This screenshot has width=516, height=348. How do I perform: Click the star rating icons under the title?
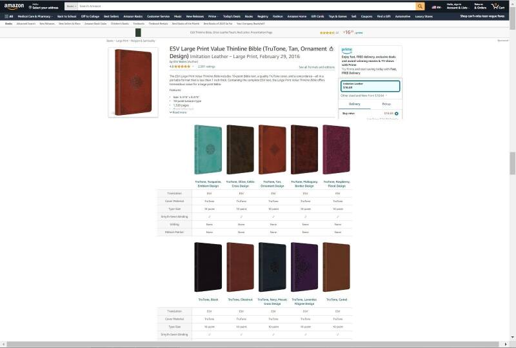[183, 67]
